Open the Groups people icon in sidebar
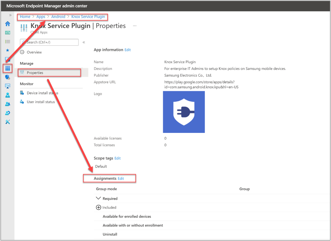Image resolution: width=331 pixels, height=241 pixels. click(x=8, y=104)
